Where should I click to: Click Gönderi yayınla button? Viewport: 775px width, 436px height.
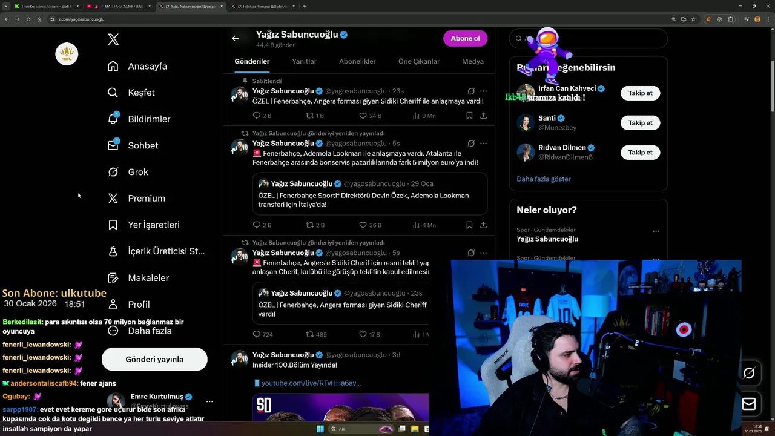pyautogui.click(x=154, y=359)
